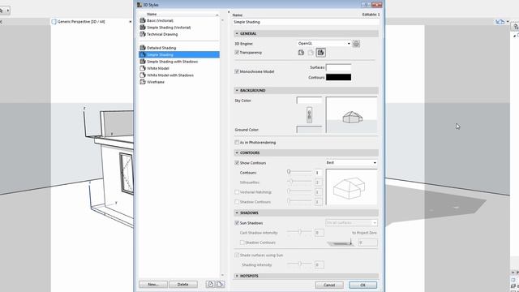Click the Shading Intensity slider

(299, 264)
